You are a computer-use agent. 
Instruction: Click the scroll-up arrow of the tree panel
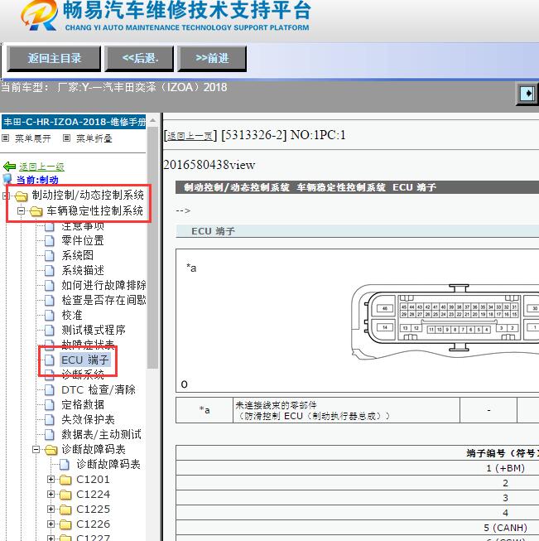[x=152, y=120]
